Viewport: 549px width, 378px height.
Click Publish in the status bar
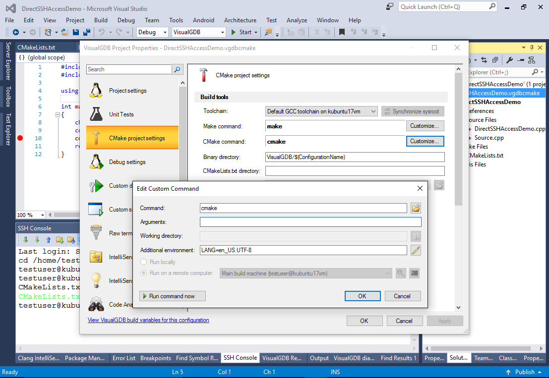point(525,372)
